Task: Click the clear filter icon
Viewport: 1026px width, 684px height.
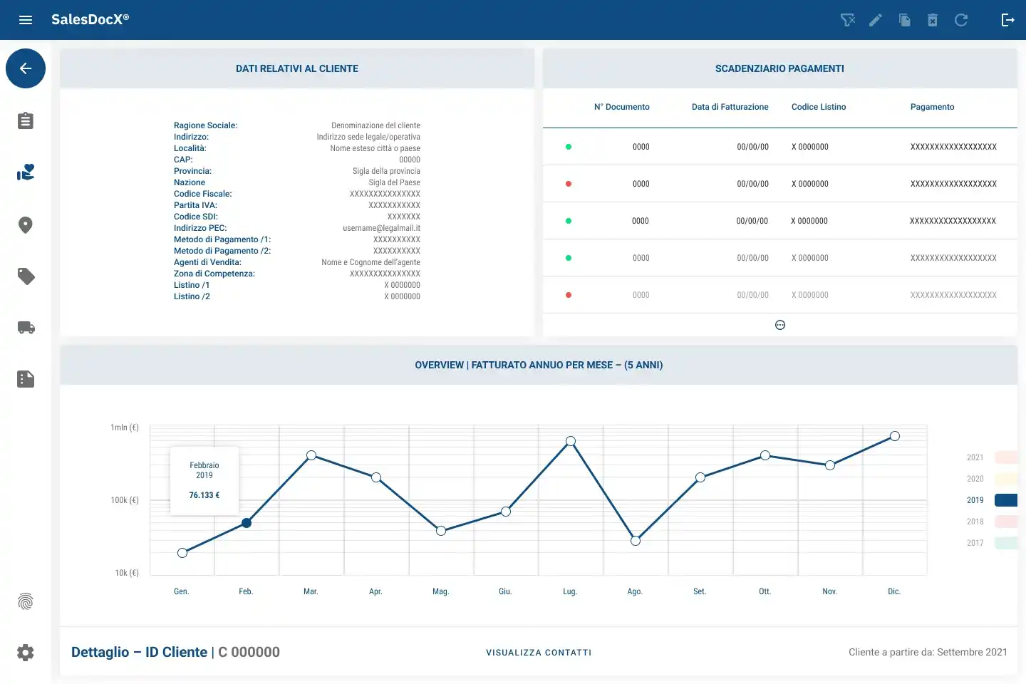Action: 848,20
